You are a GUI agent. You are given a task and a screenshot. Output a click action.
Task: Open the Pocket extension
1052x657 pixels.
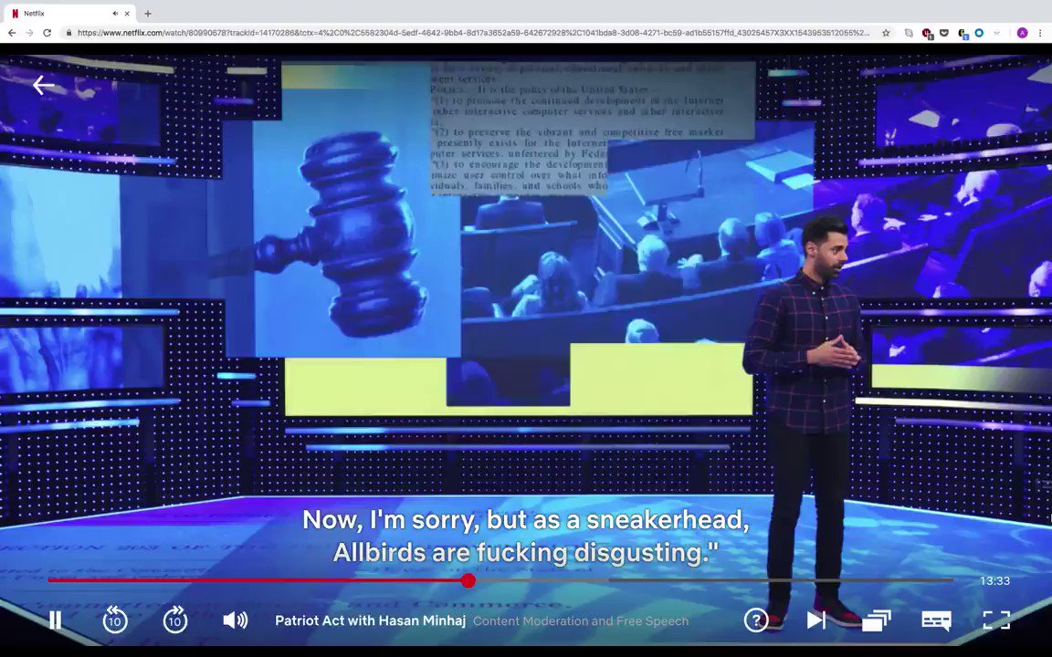[944, 32]
